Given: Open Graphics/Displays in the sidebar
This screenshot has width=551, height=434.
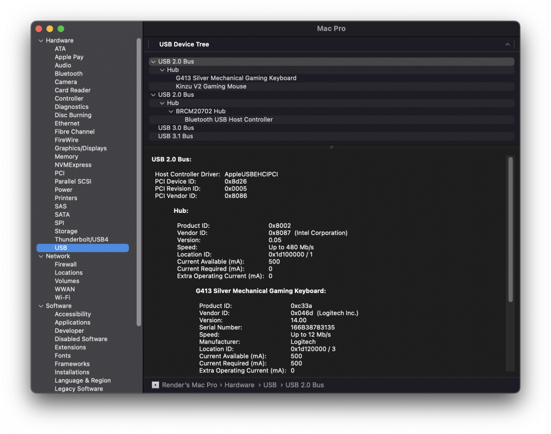Looking at the screenshot, I should point(80,149).
